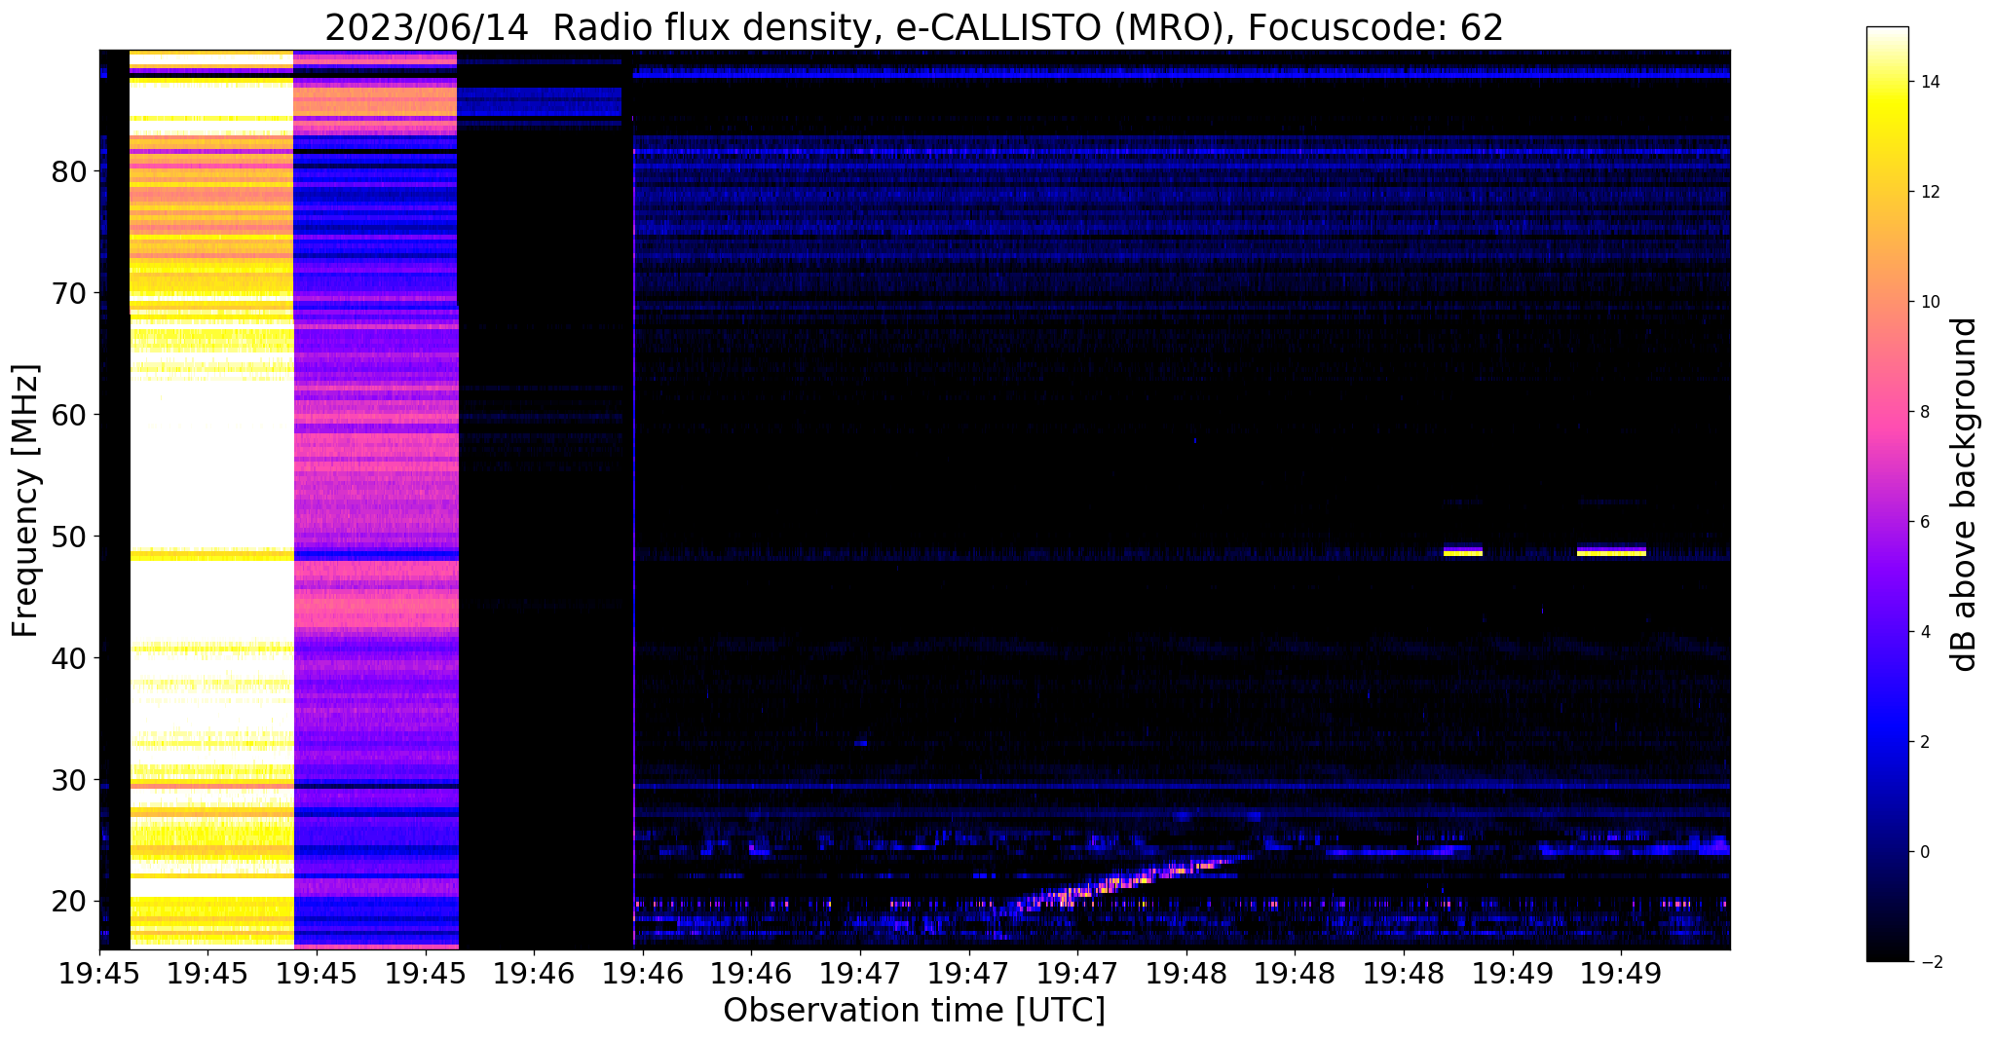Click the colorbar tick labeled 8
The width and height of the screenshot is (1994, 1039).
1924,412
